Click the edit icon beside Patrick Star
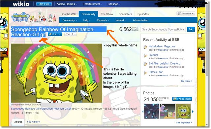Screen dimensions: 211x129 click(145, 72)
